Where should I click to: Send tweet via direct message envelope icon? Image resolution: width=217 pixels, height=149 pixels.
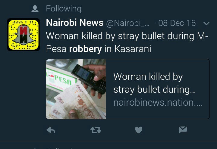183,130
